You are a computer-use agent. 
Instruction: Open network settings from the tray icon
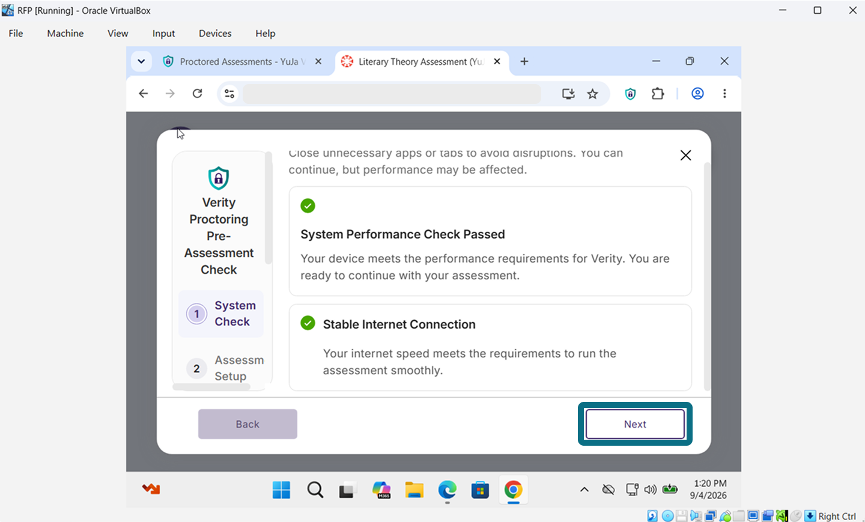click(x=632, y=490)
